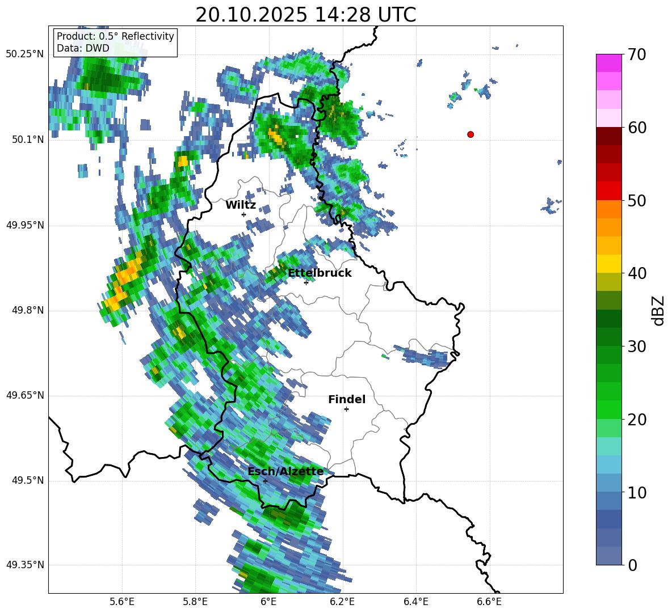Click the Ettelbruck station label
672x613 pixels.
[x=320, y=273]
